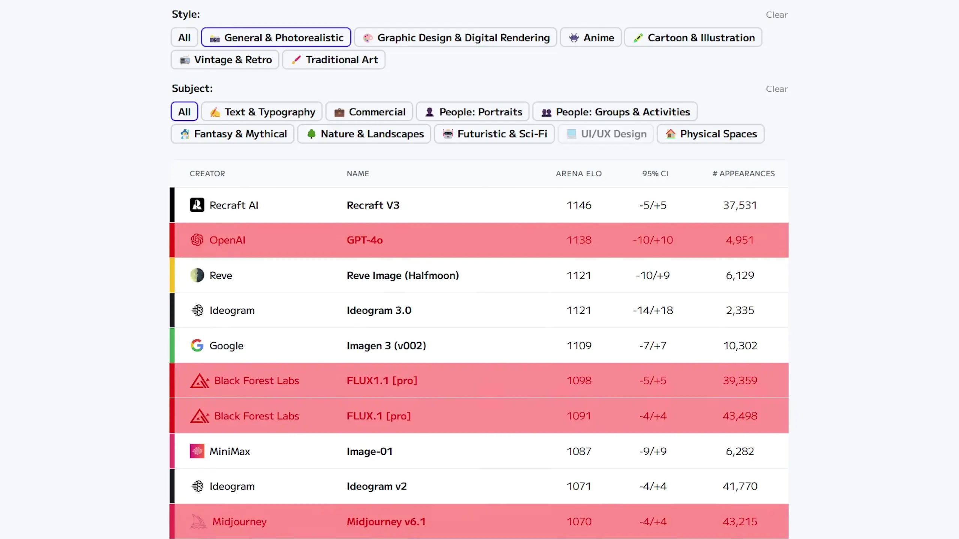959x539 pixels.
Task: Filter by Cartoon & Illustration style
Action: pyautogui.click(x=693, y=37)
